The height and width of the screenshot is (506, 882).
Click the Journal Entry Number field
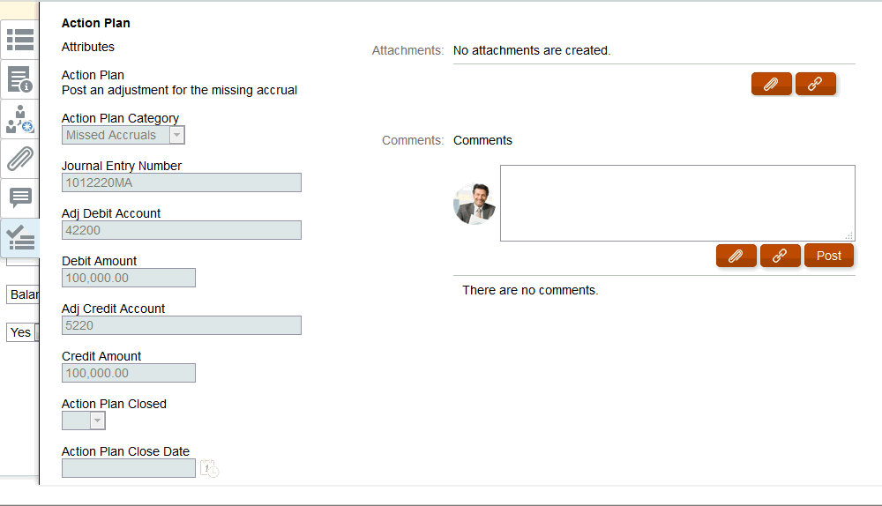pyautogui.click(x=181, y=182)
